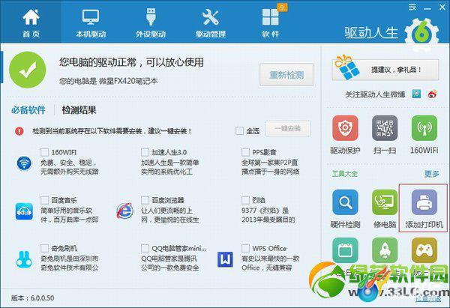Click the Sina Weibo icon
Screen dimensions: 450x308
pos(433,94)
